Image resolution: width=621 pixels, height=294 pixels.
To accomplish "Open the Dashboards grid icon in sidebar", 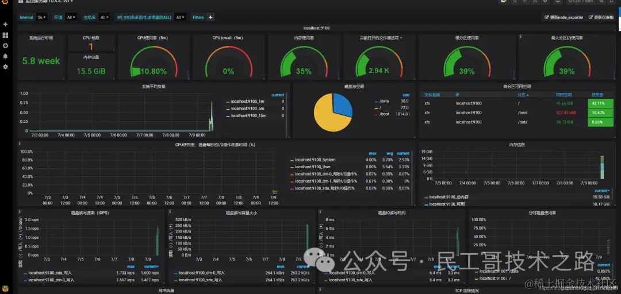I will coord(6,35).
